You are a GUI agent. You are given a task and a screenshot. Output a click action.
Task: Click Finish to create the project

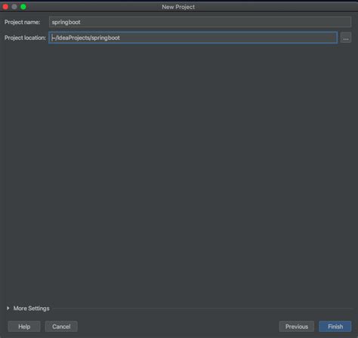pos(335,327)
